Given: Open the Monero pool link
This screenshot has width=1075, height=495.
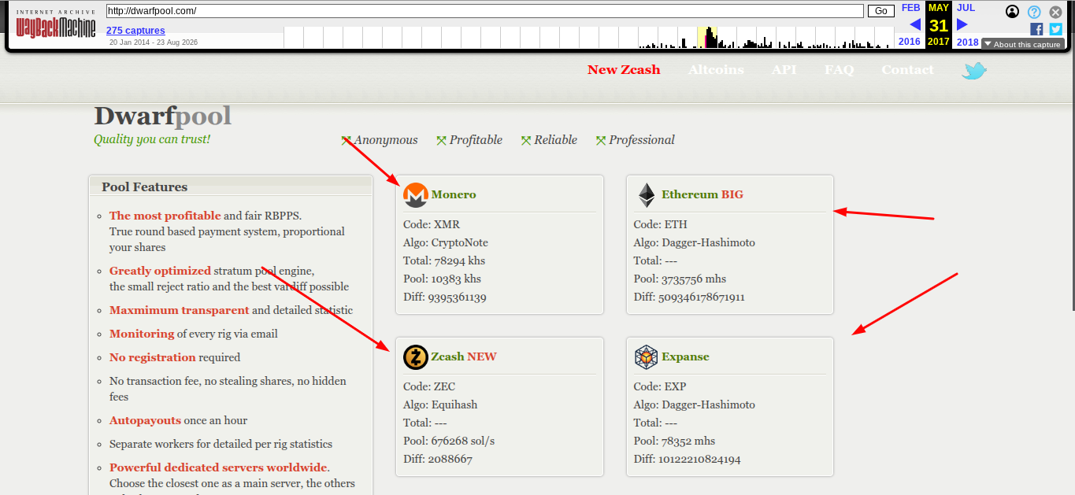Looking at the screenshot, I should (x=454, y=194).
